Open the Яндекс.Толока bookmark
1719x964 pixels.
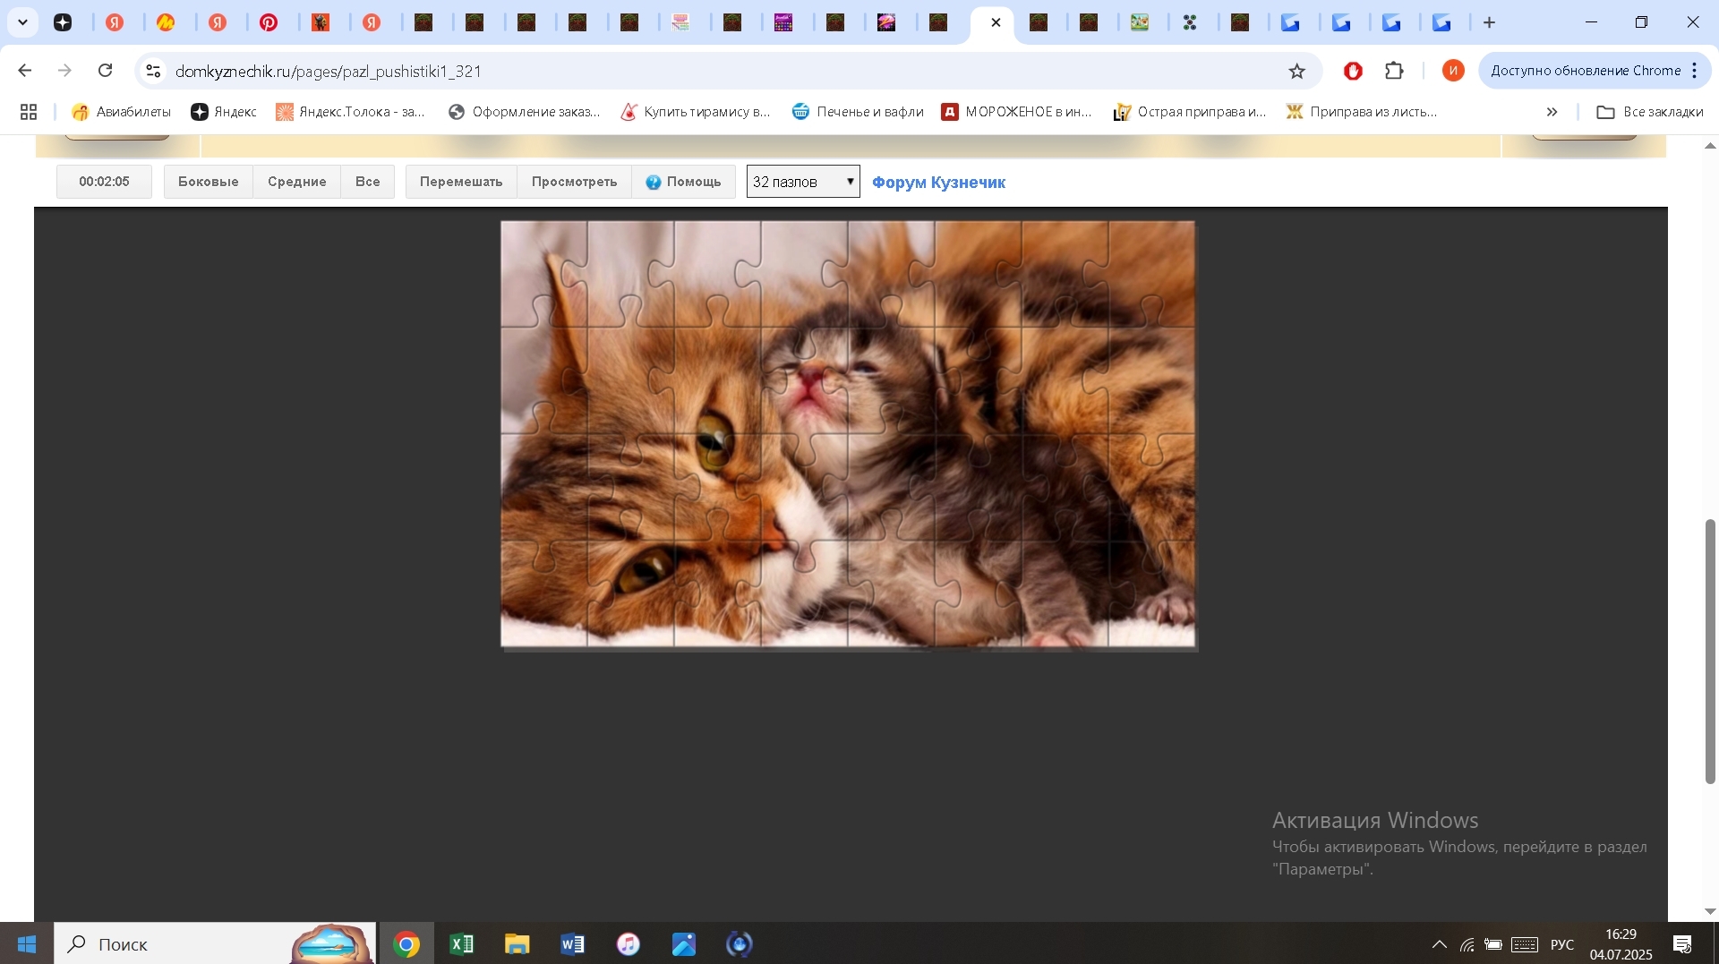click(350, 112)
